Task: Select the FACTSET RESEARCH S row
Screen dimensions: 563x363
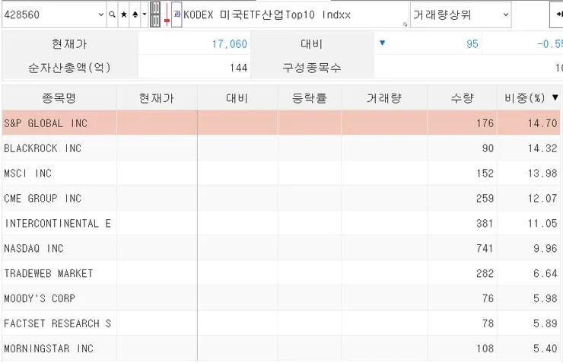Action: (x=281, y=323)
